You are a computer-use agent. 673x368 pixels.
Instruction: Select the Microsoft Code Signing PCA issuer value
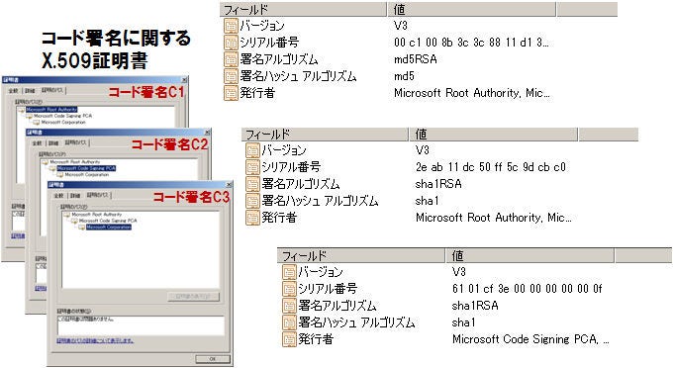[x=530, y=339]
